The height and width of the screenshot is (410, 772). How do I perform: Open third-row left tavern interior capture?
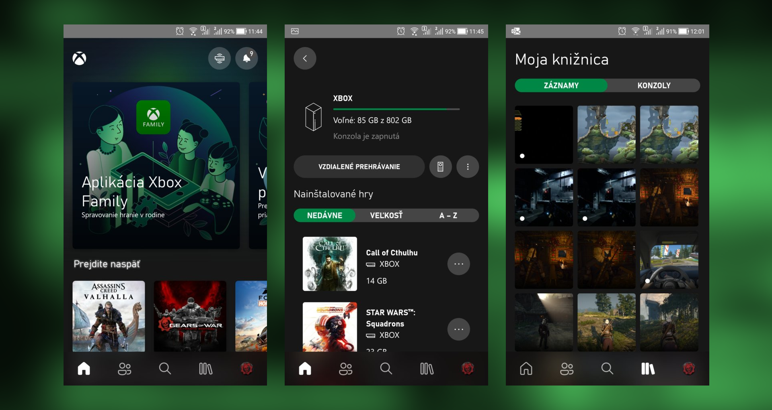(544, 260)
